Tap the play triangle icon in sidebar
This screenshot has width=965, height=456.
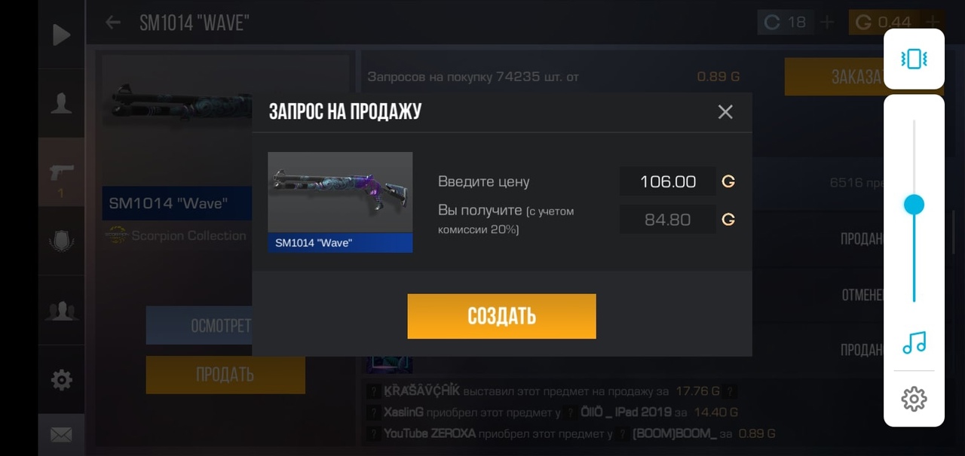61,35
